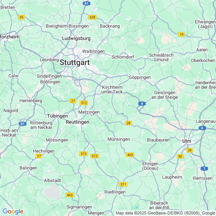Select the A81 highway shield near Bietigheim
The width and height of the screenshot is (216, 216).
[86, 3]
